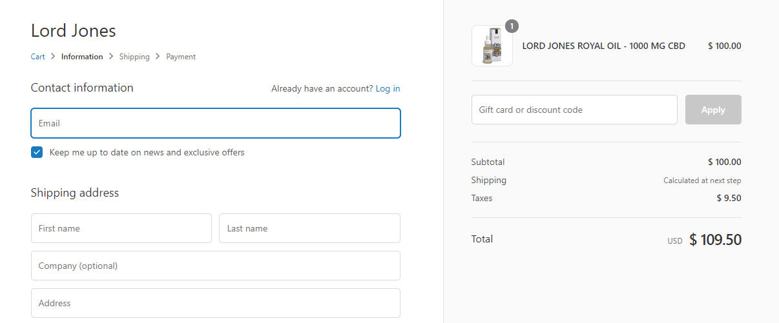Click chevron arrow between Shipping and Payment
779x323 pixels.
[x=158, y=57]
